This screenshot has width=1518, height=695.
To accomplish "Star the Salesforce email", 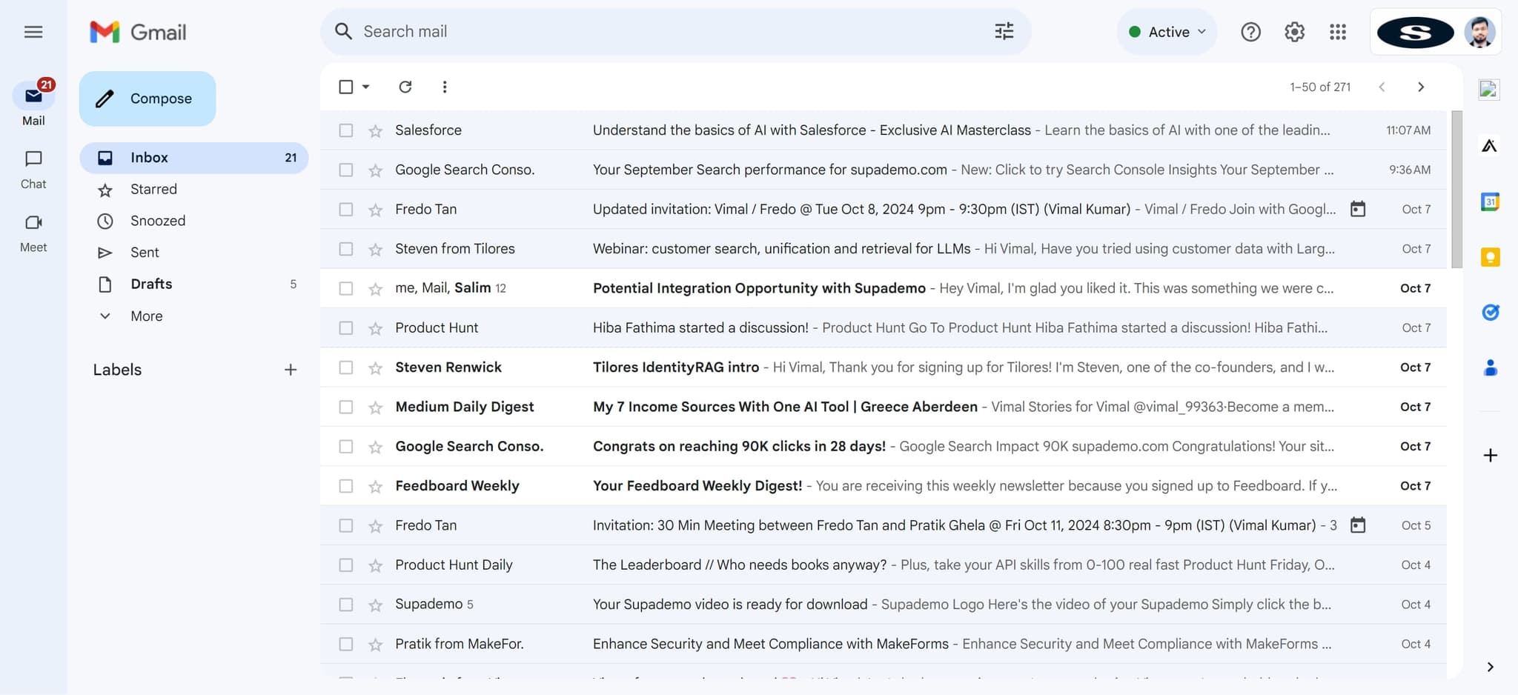I will [x=376, y=131].
